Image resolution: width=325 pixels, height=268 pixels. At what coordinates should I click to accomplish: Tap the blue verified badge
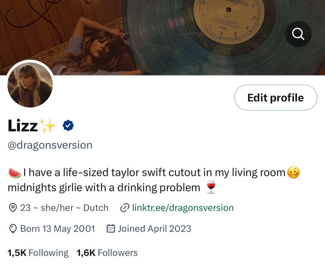pos(68,125)
